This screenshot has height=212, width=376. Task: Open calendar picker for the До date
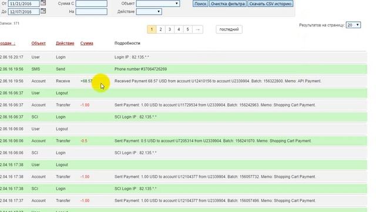coord(43,11)
